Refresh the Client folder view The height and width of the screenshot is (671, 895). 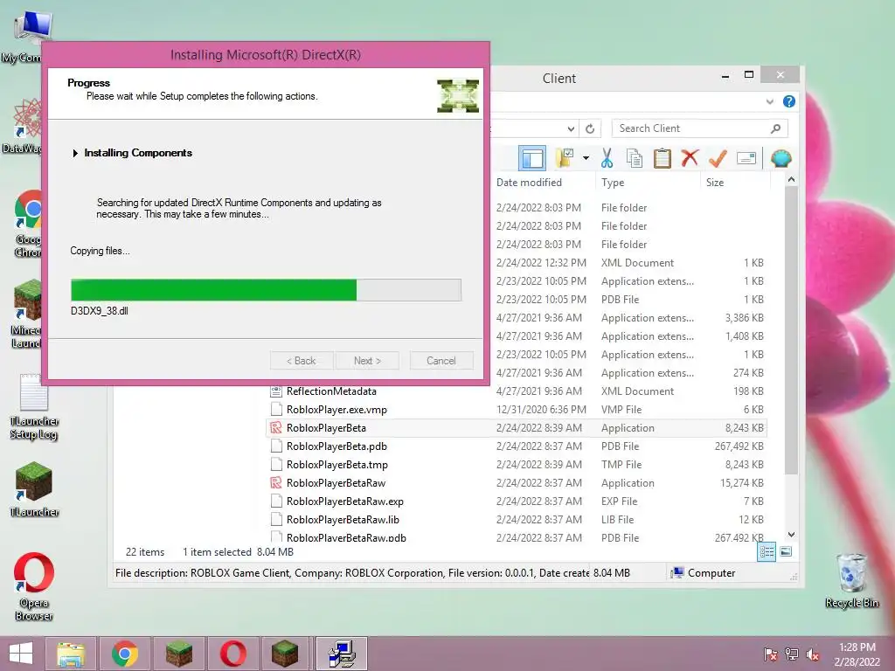coord(590,129)
